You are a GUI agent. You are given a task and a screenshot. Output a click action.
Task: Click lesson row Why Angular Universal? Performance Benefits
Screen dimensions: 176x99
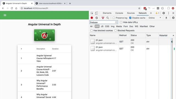(x=44, y=85)
